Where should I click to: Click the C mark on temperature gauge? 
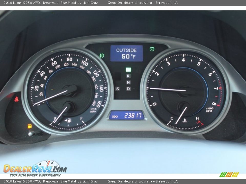point(172,118)
